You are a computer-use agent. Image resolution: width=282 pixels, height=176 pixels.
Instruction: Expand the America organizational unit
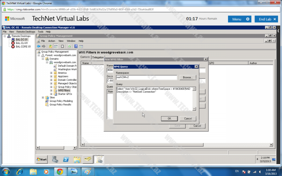click(51, 73)
